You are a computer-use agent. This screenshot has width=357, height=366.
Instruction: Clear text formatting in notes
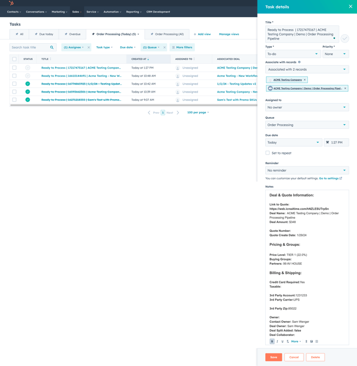click(x=287, y=341)
